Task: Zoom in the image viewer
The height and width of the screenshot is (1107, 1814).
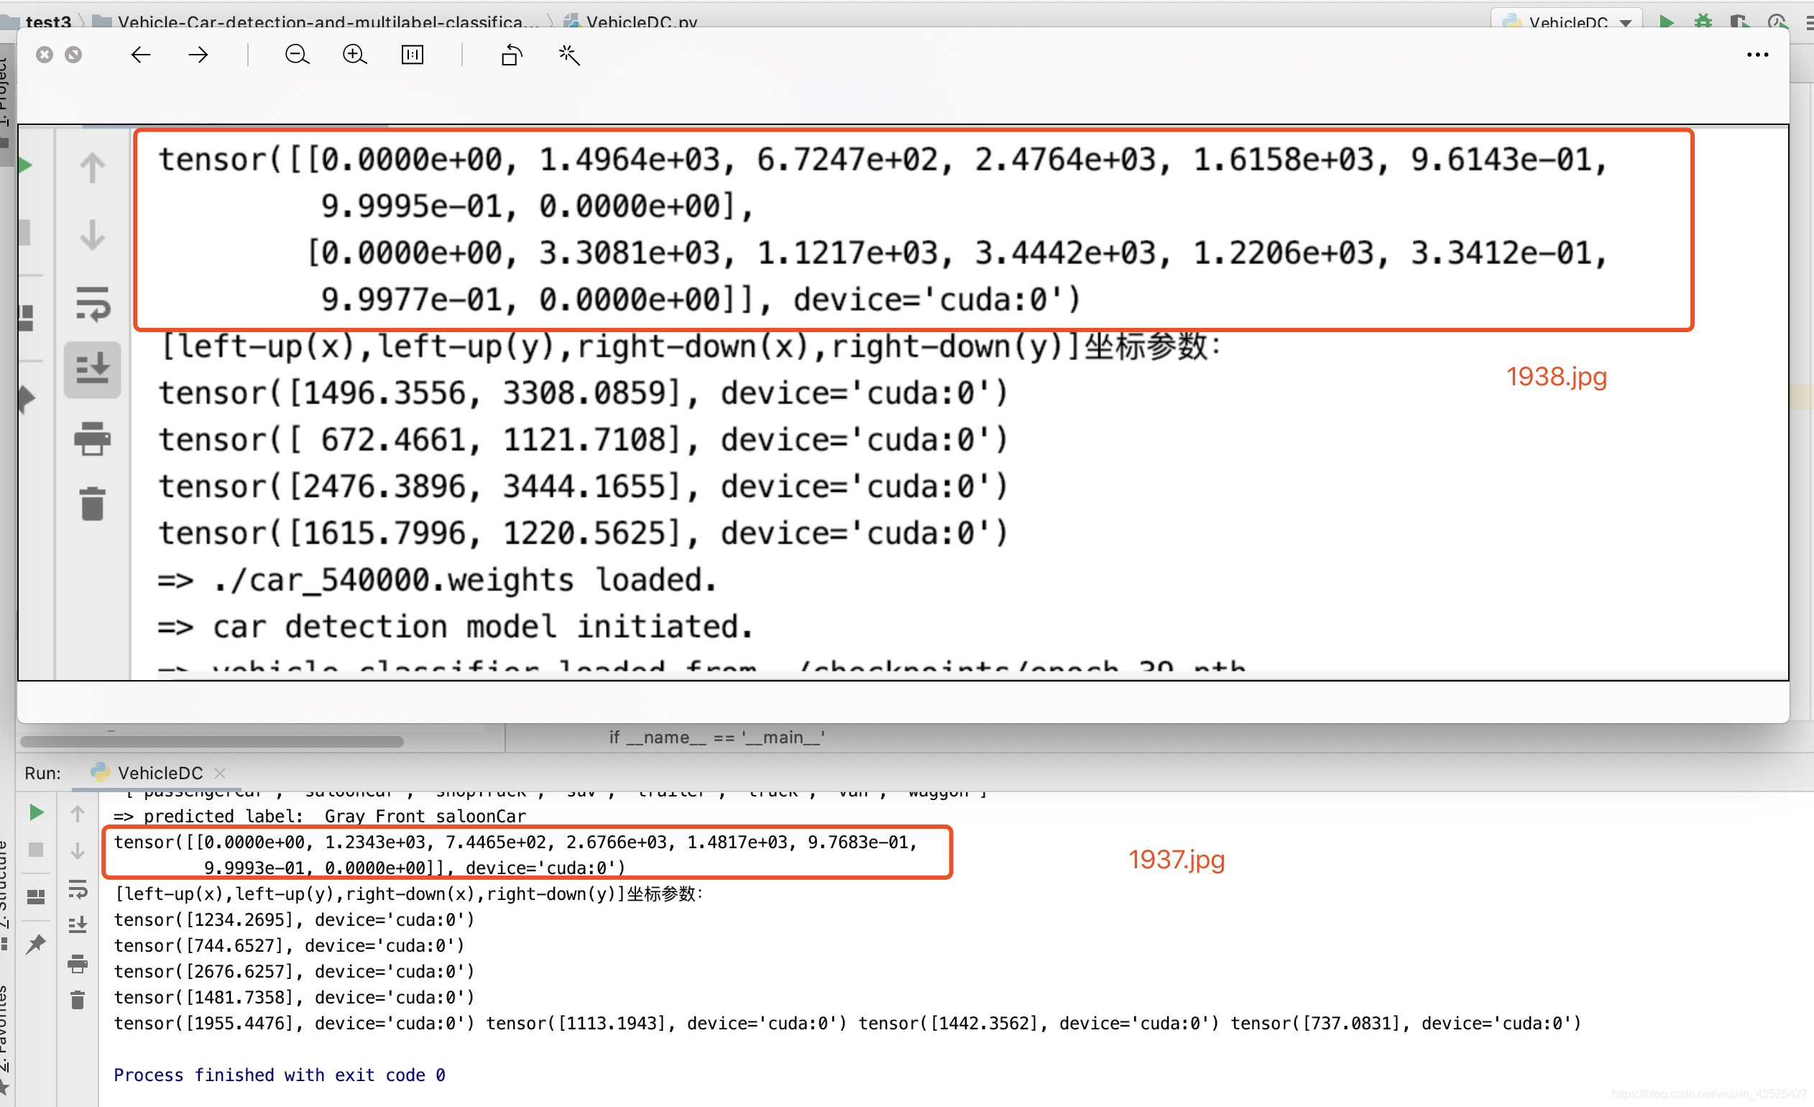Action: 355,55
